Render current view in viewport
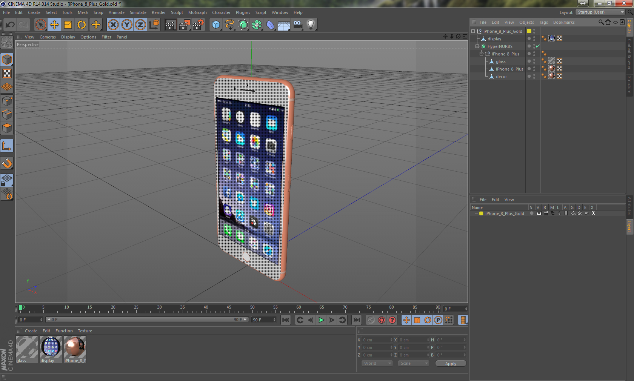 (x=171, y=25)
